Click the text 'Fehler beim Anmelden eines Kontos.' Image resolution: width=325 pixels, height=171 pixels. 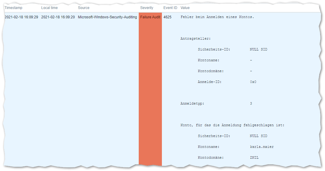[x=217, y=17]
